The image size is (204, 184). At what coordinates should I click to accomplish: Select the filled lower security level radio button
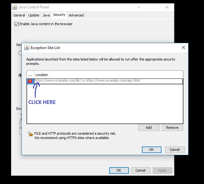coord(20,75)
